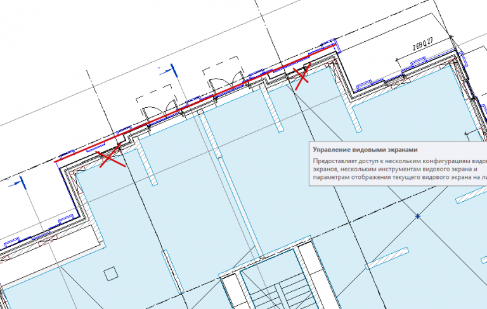487x309 pixels.
Task: Select dashed canopy outline above left door
Action: click(x=154, y=93)
